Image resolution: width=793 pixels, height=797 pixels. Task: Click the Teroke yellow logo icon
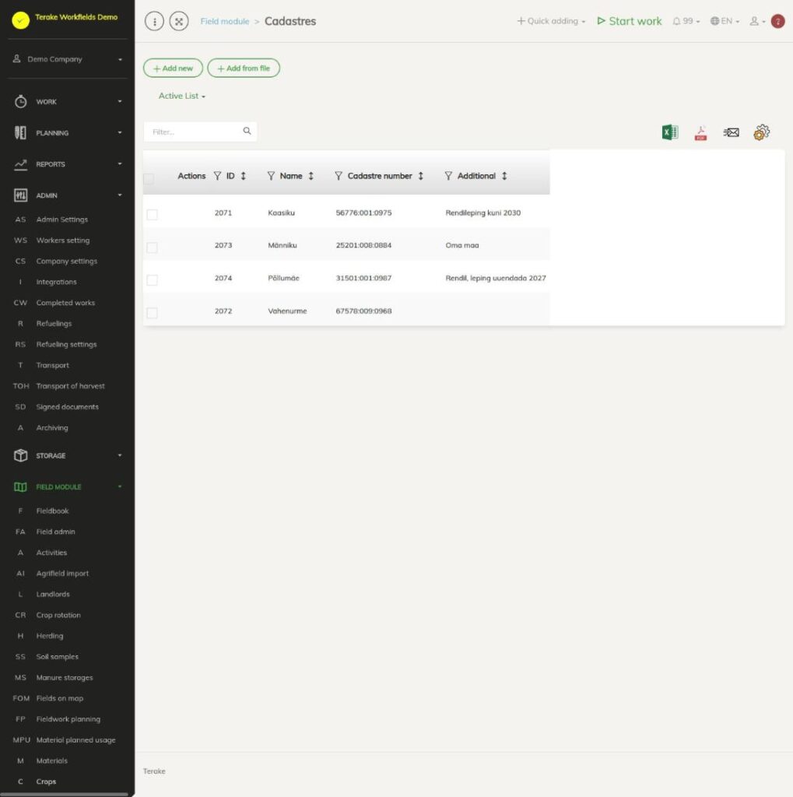[21, 19]
